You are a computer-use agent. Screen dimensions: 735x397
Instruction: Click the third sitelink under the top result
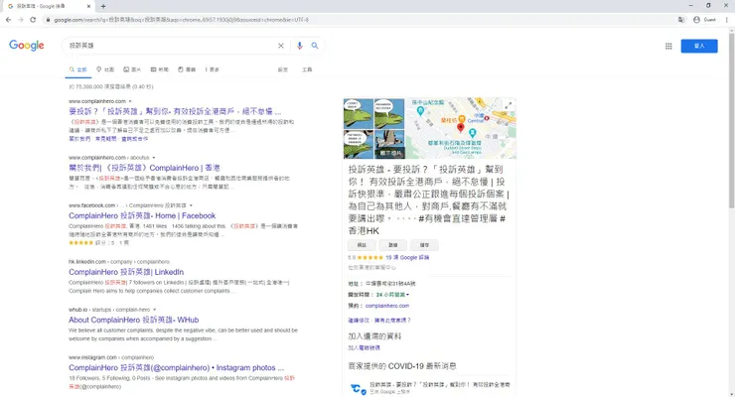click(134, 139)
